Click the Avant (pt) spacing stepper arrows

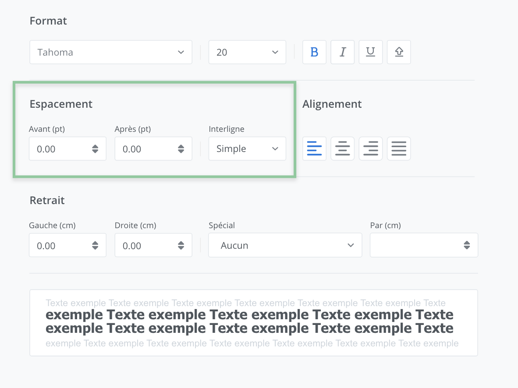tap(95, 149)
